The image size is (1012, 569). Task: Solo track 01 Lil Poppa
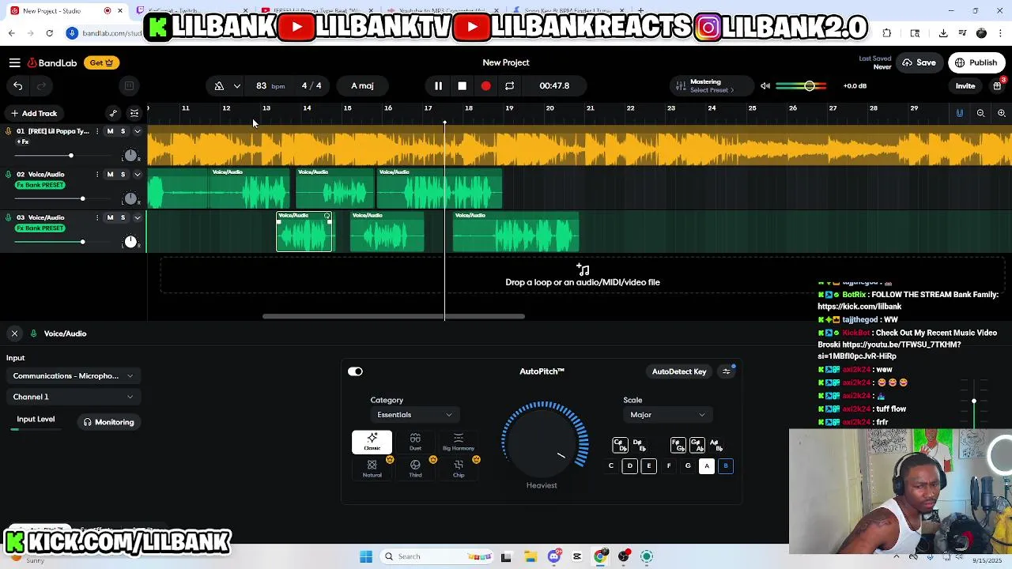tap(123, 131)
